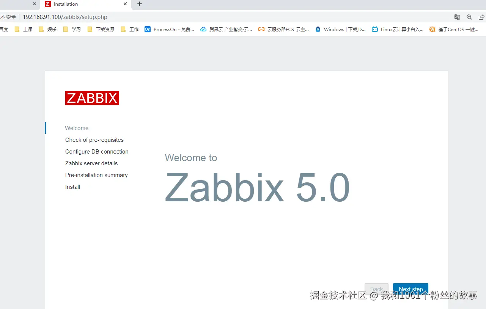
Task: Open the 云服务器ECS bookmark
Action: click(283, 29)
